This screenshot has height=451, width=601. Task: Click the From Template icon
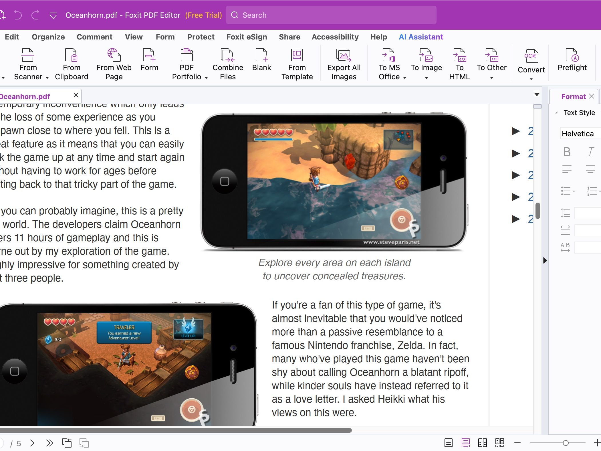click(297, 55)
